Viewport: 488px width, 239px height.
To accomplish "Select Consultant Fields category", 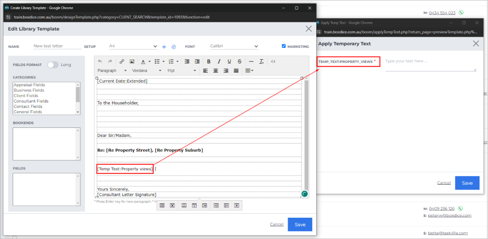I will click(31, 101).
